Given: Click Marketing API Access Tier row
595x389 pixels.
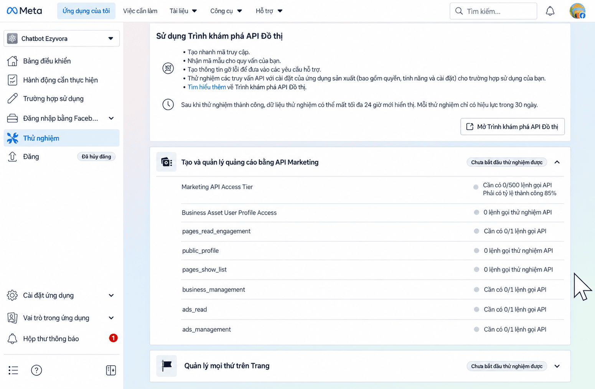Looking at the screenshot, I should [x=372, y=190].
